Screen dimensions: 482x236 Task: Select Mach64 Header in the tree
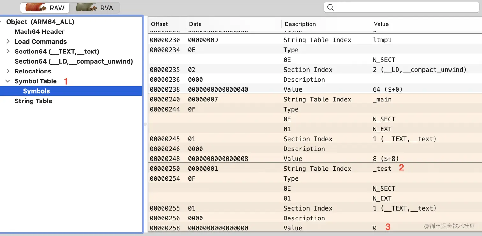pos(40,32)
